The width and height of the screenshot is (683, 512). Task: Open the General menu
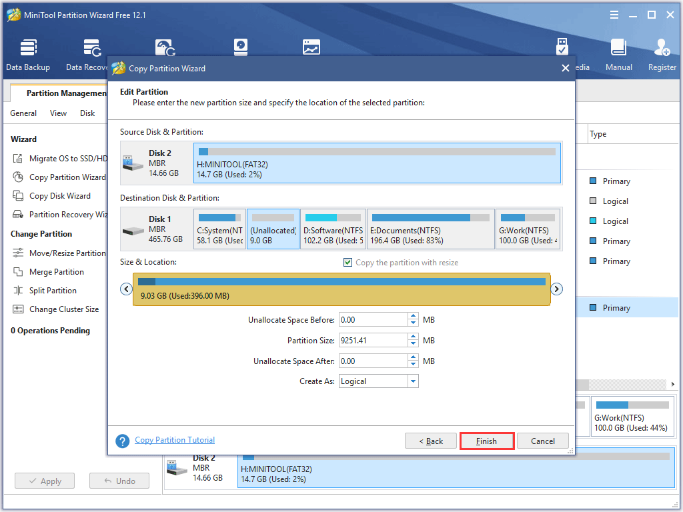23,113
